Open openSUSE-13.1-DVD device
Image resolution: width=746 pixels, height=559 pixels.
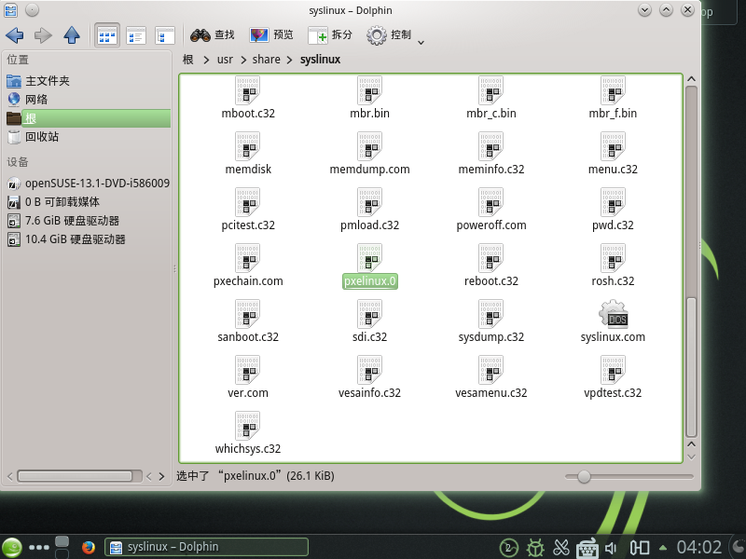pyautogui.click(x=88, y=183)
